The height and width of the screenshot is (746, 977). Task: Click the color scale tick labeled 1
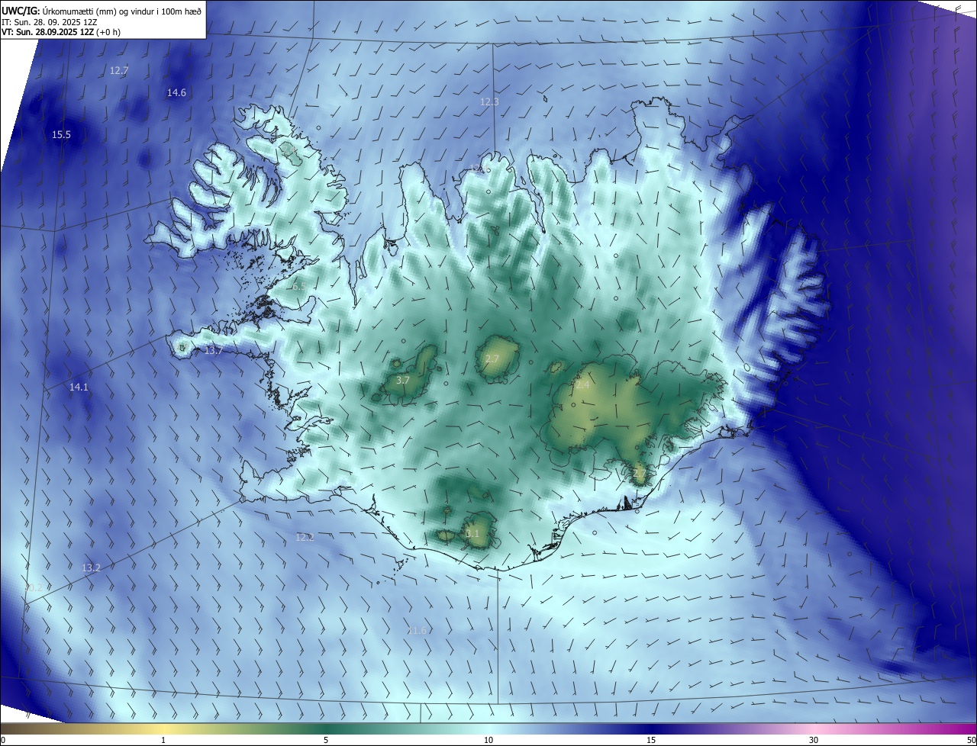pyautogui.click(x=163, y=740)
